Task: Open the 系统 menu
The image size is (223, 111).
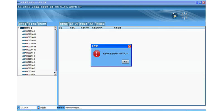Action: click(x=19, y=7)
